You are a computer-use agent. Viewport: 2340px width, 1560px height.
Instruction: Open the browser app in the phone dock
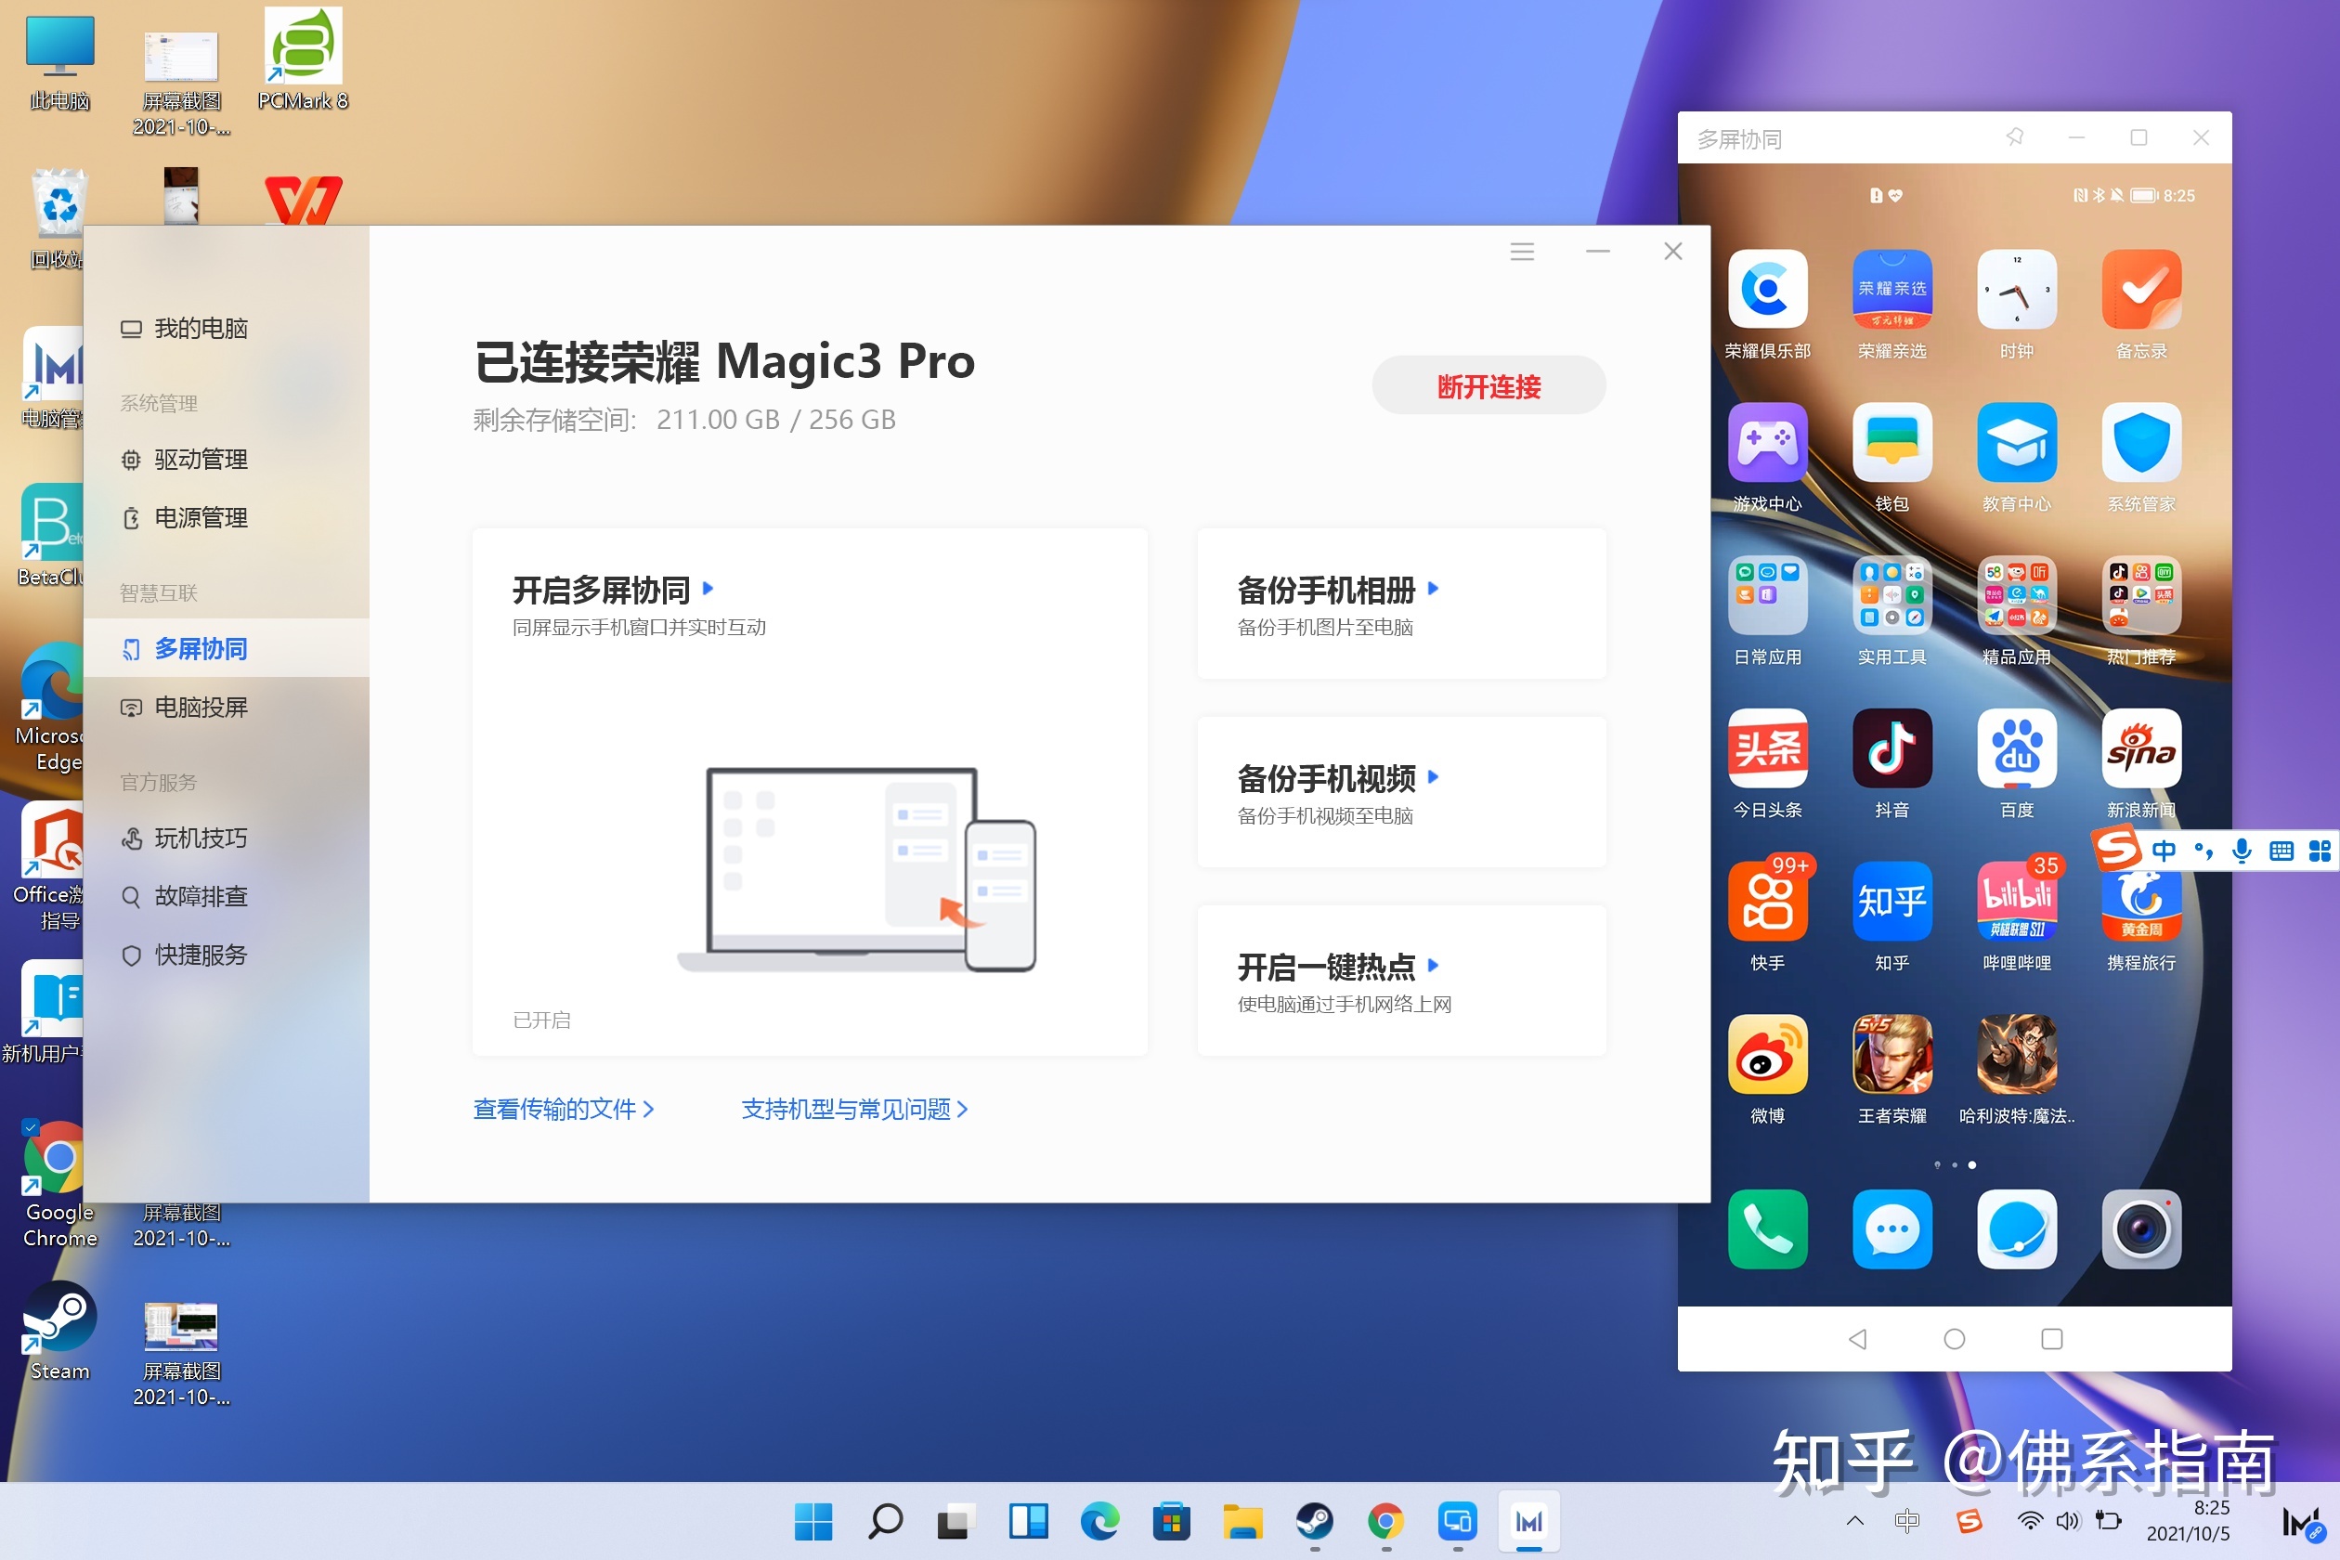[x=2016, y=1229]
